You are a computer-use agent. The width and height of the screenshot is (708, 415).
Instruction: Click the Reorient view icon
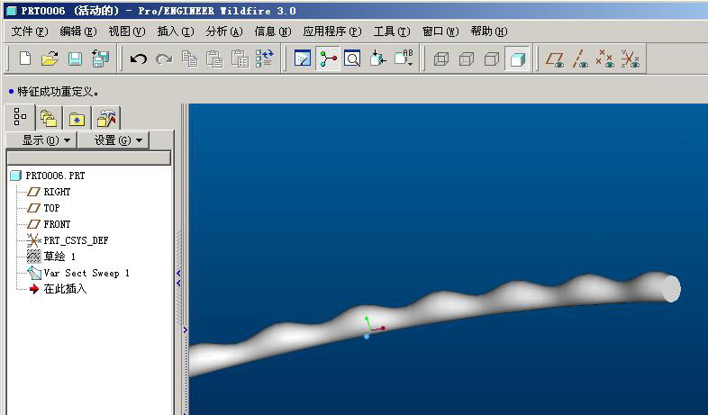(377, 59)
